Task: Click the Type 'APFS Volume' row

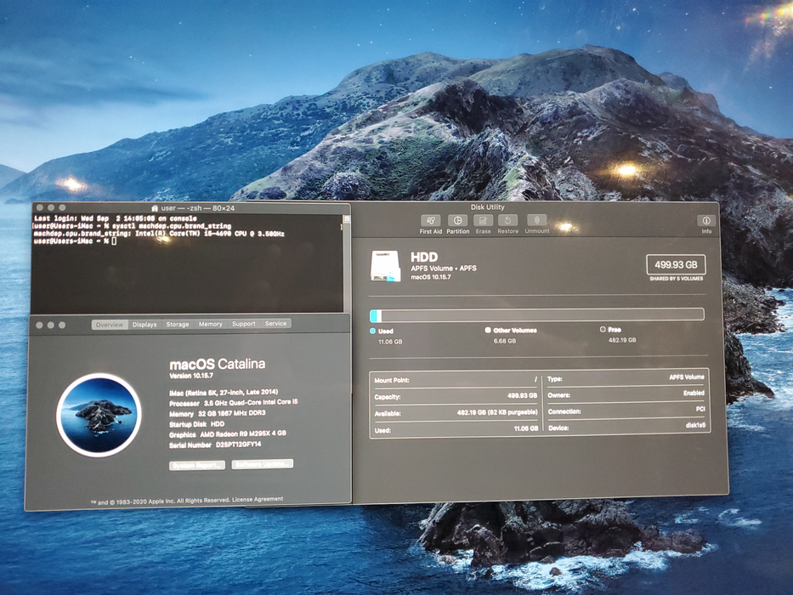Action: (x=626, y=378)
